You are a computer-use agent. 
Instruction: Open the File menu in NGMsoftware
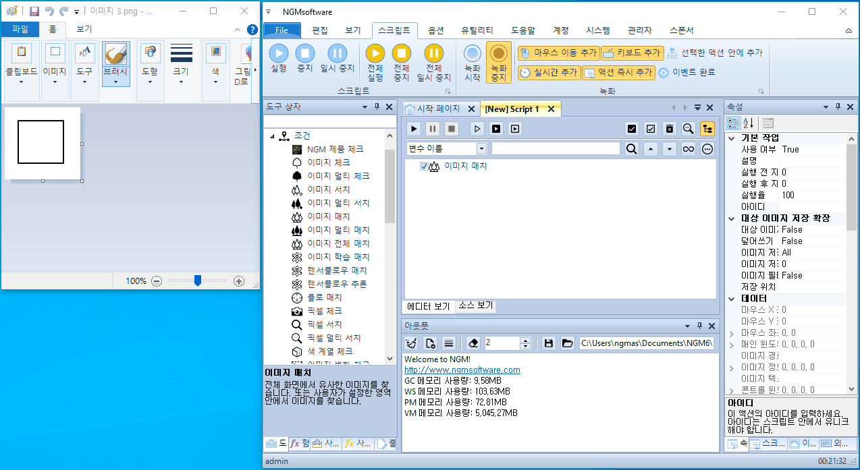coord(281,30)
